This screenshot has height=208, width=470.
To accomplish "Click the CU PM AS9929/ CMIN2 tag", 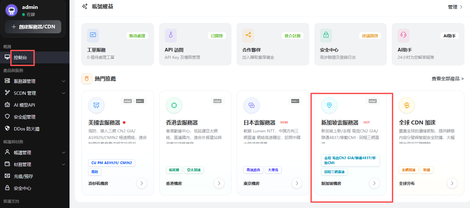I will [112, 163].
